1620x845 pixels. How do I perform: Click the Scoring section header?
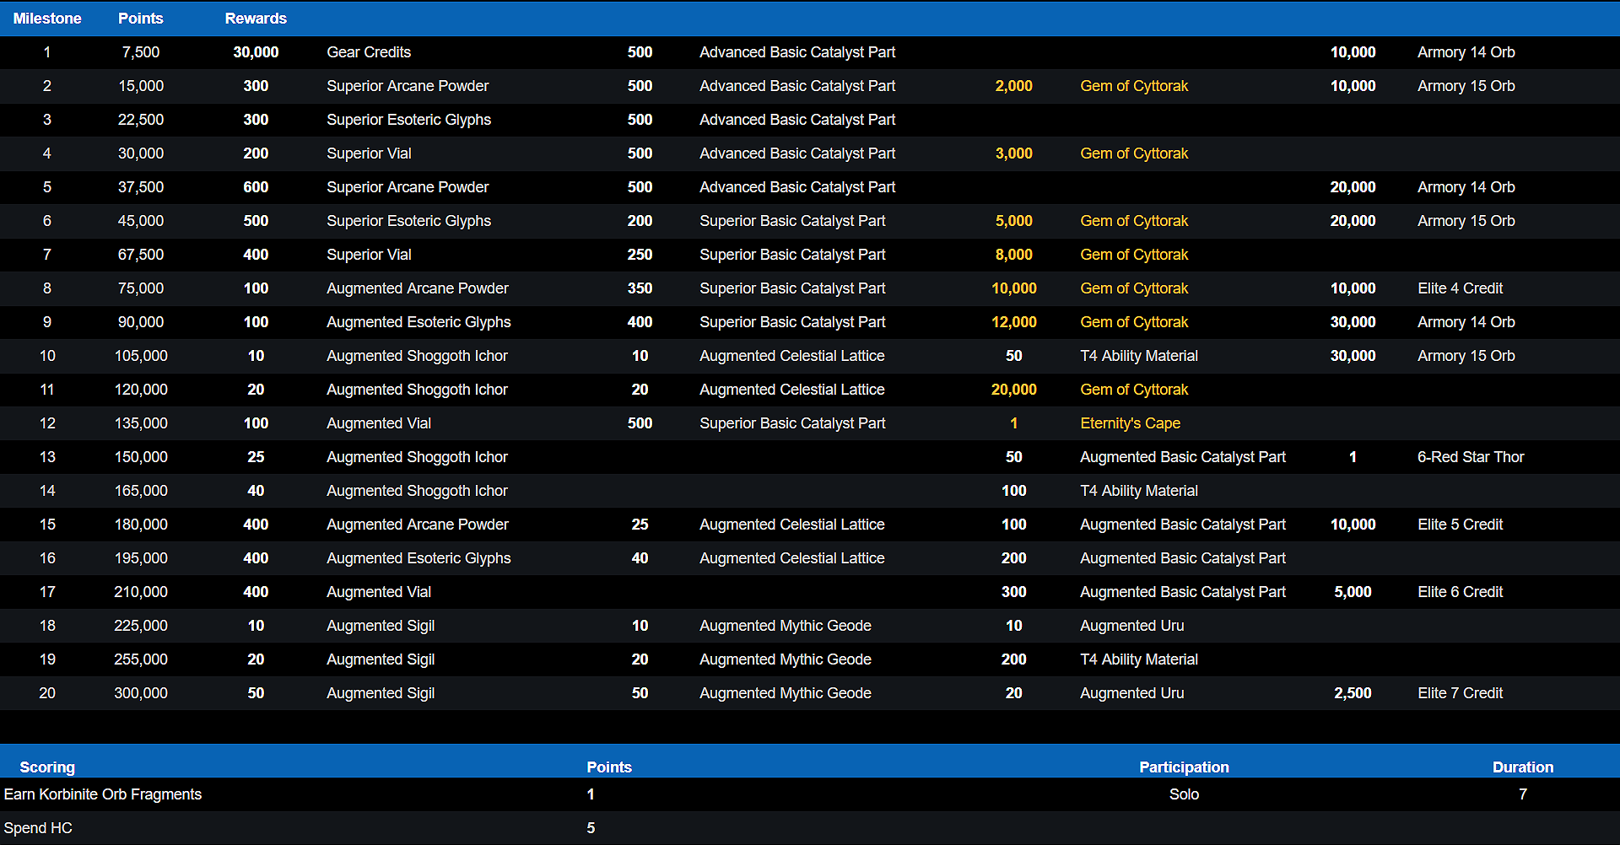click(47, 767)
